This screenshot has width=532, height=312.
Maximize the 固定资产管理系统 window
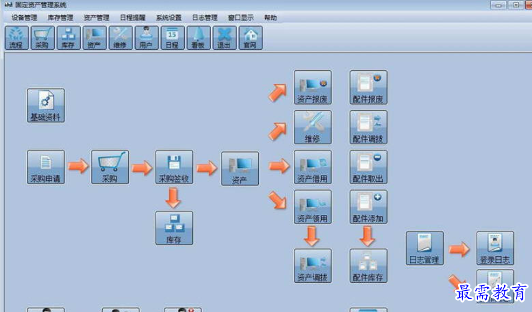[516, 5]
